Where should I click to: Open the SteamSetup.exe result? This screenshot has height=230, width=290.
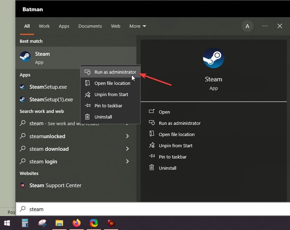click(48, 87)
